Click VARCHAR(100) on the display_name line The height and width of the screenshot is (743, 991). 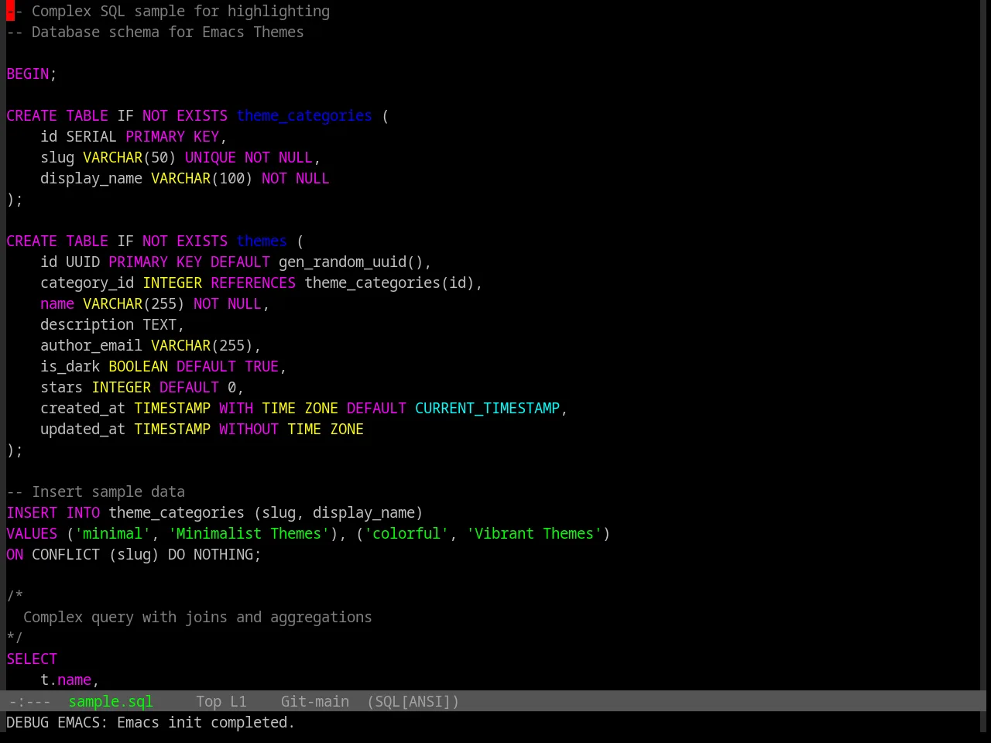[x=202, y=178]
